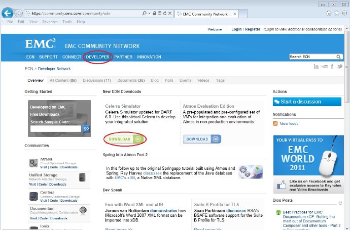Click the Login link
Screen dimensions: 350x230
click(236, 29)
